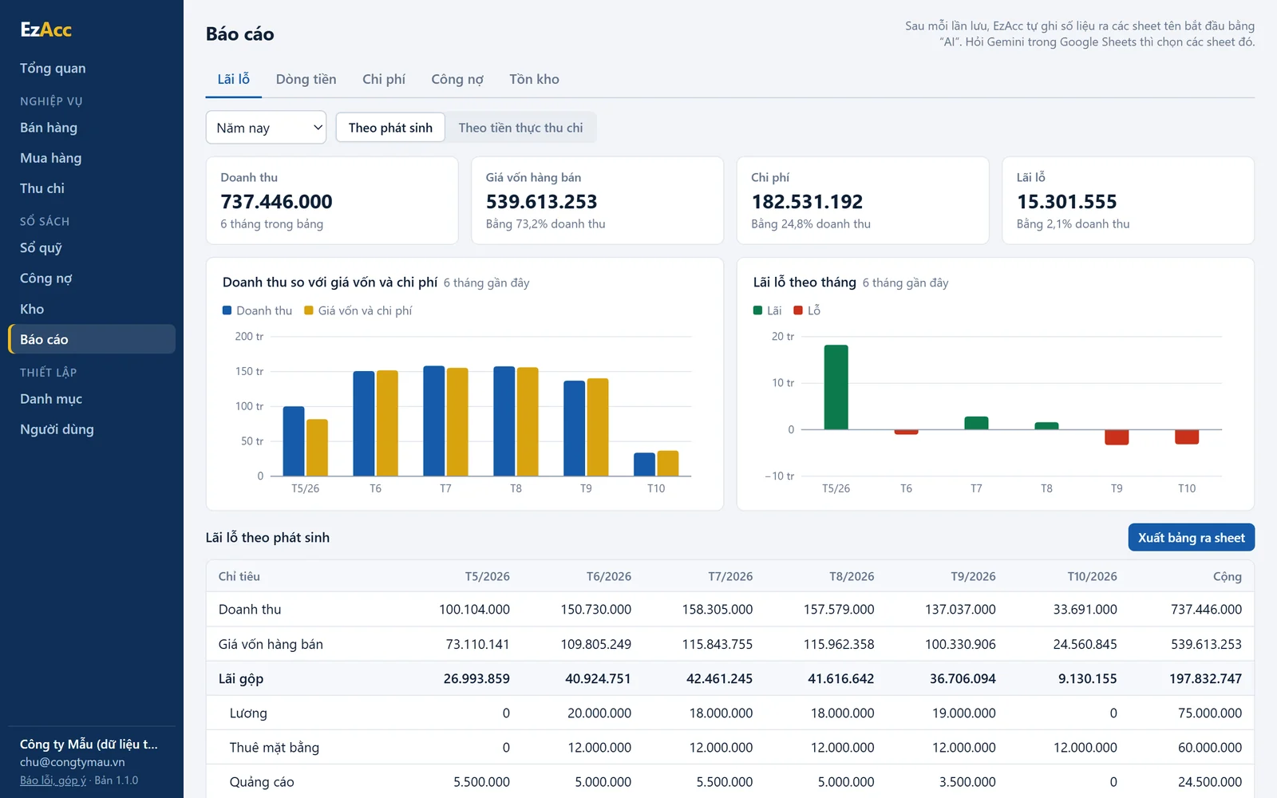
Task: Click the Thuê mặt bằng row label
Action: (275, 748)
